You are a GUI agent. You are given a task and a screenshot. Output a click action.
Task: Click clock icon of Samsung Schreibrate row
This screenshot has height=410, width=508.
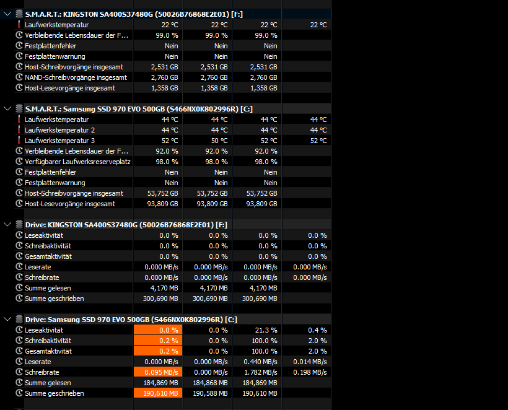tap(19, 372)
